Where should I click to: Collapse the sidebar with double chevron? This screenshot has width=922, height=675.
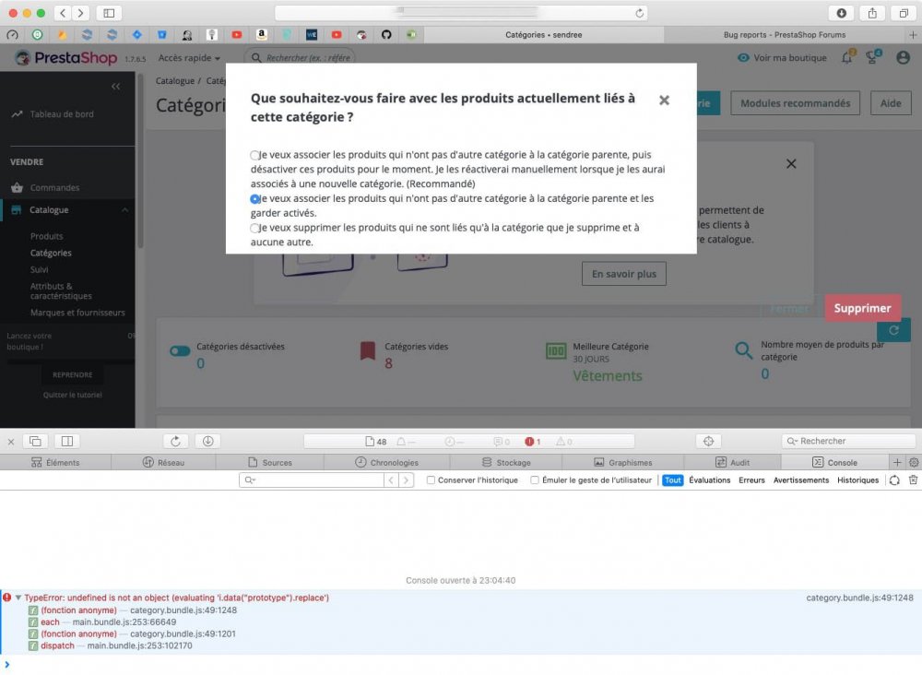click(116, 87)
